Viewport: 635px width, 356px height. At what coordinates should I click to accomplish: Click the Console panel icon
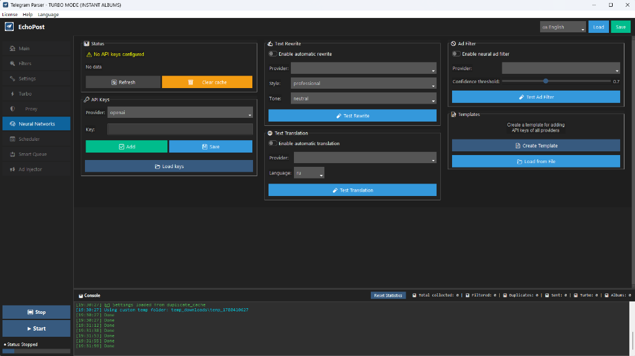(81, 296)
